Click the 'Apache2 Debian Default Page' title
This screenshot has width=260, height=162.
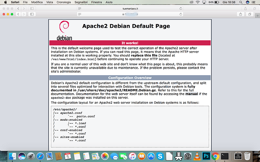pos(126,26)
